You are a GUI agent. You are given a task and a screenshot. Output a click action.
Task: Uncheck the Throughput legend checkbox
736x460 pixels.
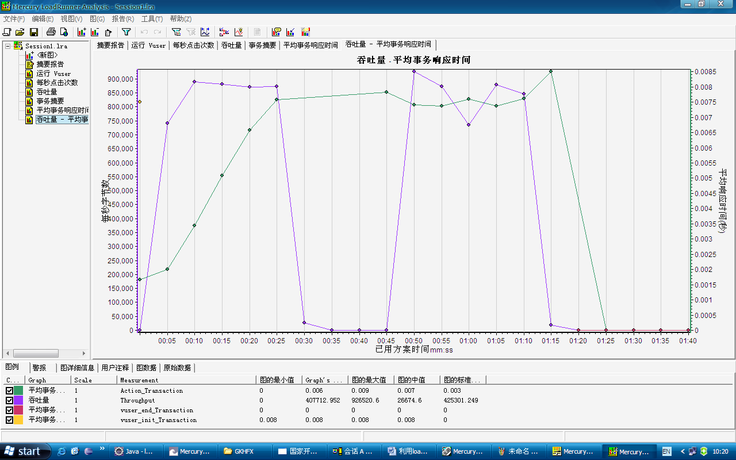tap(9, 400)
